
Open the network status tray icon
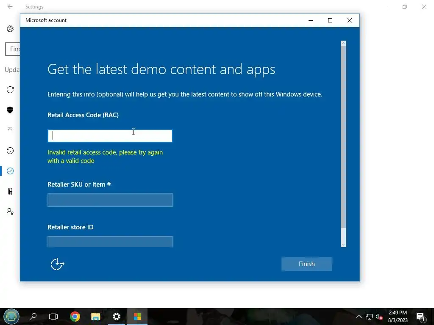pos(369,317)
